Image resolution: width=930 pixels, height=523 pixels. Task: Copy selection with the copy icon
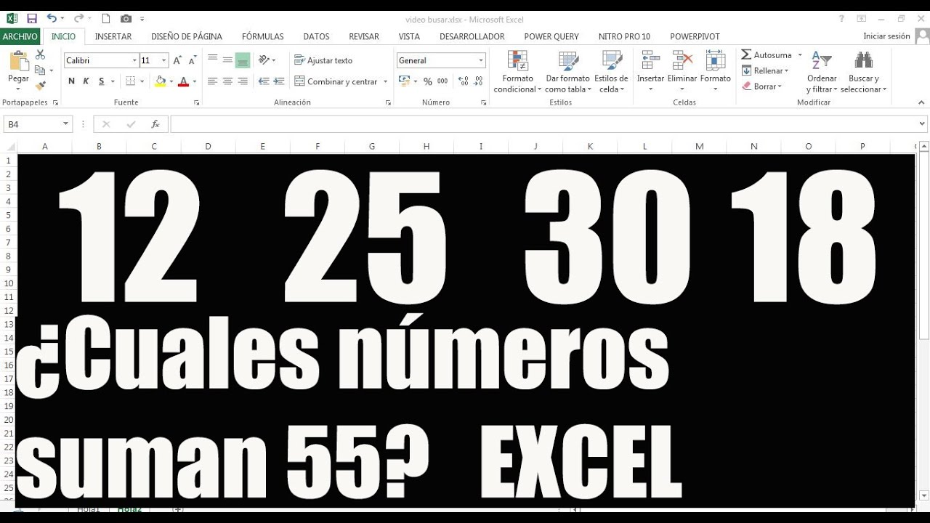point(40,70)
